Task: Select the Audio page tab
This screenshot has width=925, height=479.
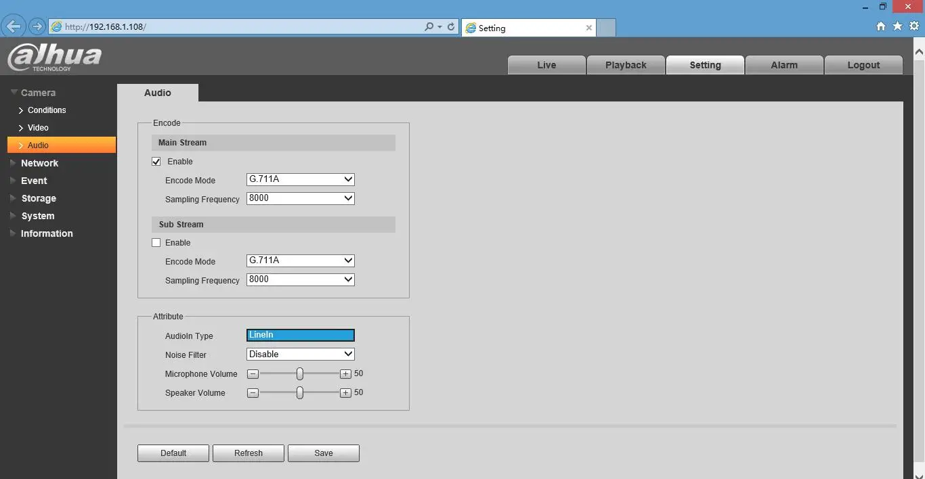Action: (158, 93)
